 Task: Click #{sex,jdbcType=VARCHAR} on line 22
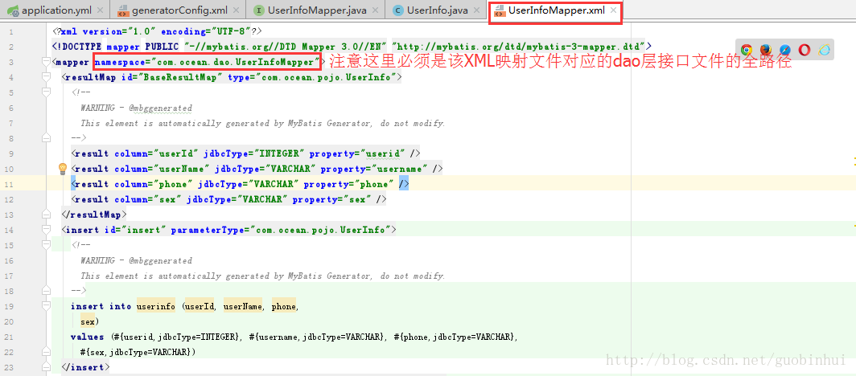click(137, 352)
